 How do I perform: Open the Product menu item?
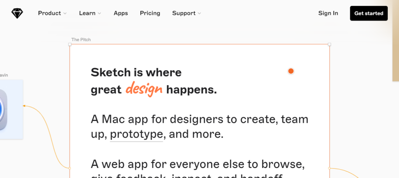pyautogui.click(x=49, y=13)
